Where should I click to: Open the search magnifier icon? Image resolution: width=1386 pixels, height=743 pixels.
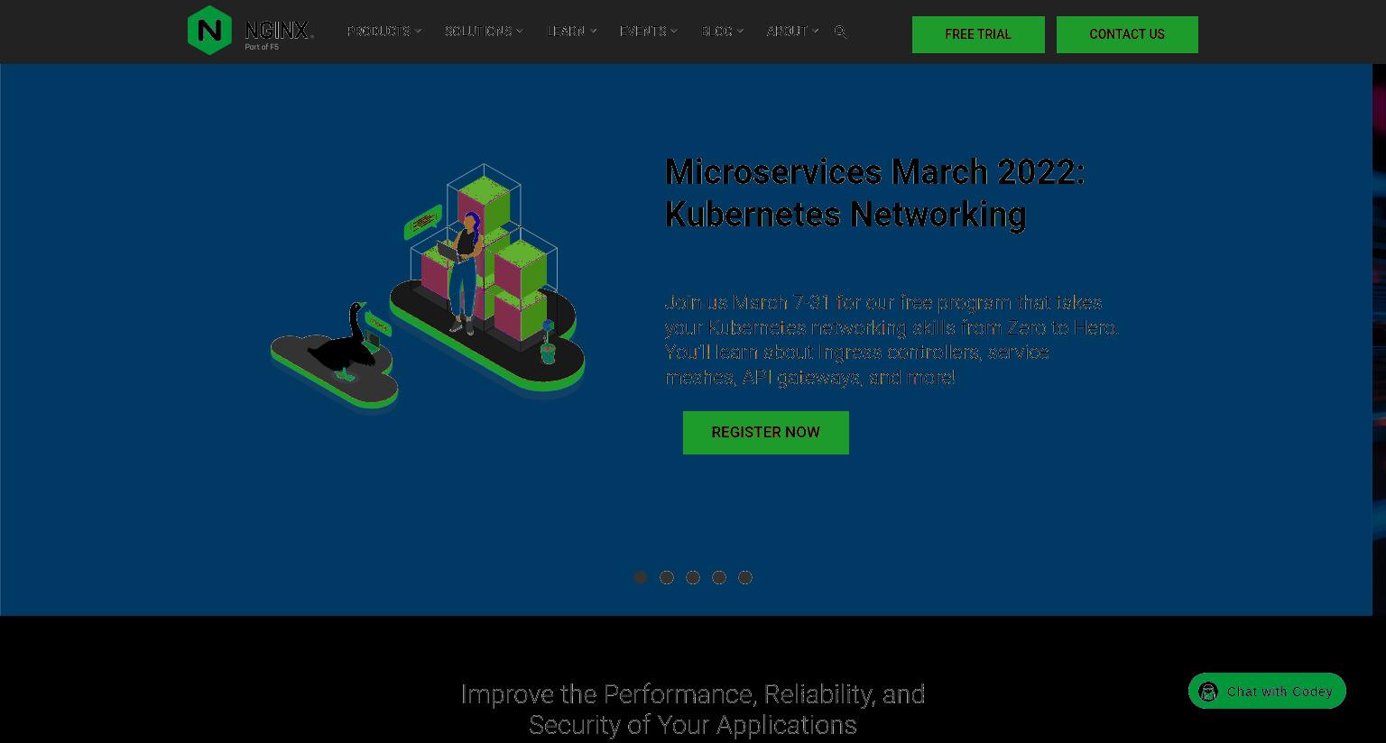coord(840,32)
